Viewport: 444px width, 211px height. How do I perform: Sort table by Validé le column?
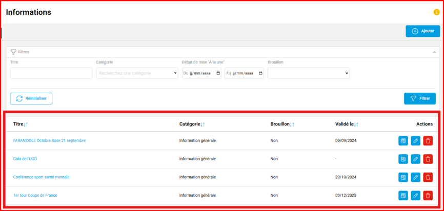[x=356, y=124]
